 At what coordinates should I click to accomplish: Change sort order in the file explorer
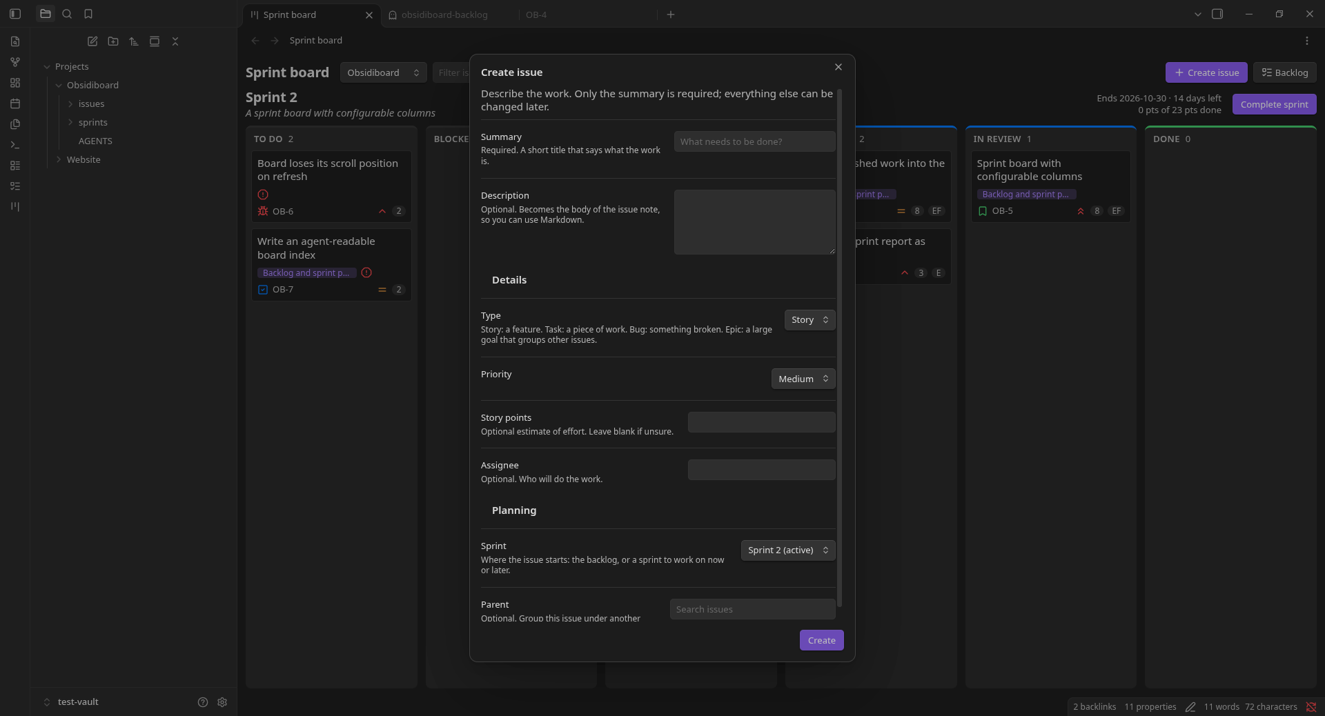click(x=134, y=41)
